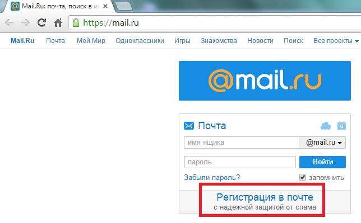Expand the @mail.ru domain dropdown

322,143
